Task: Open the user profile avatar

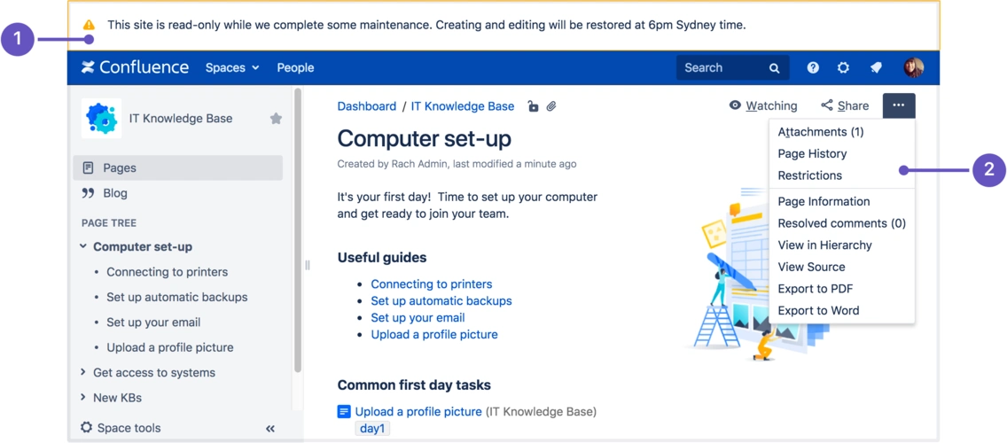Action: click(x=913, y=67)
